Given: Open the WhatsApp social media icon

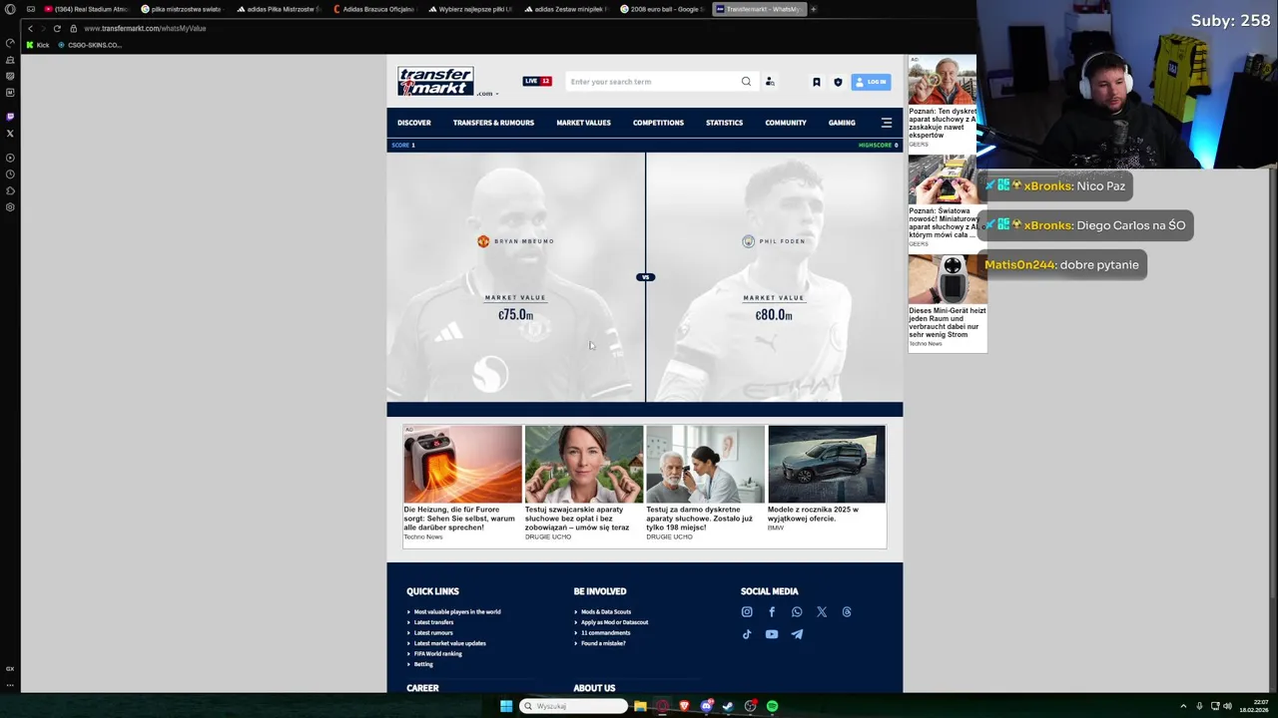Looking at the screenshot, I should click(x=797, y=612).
